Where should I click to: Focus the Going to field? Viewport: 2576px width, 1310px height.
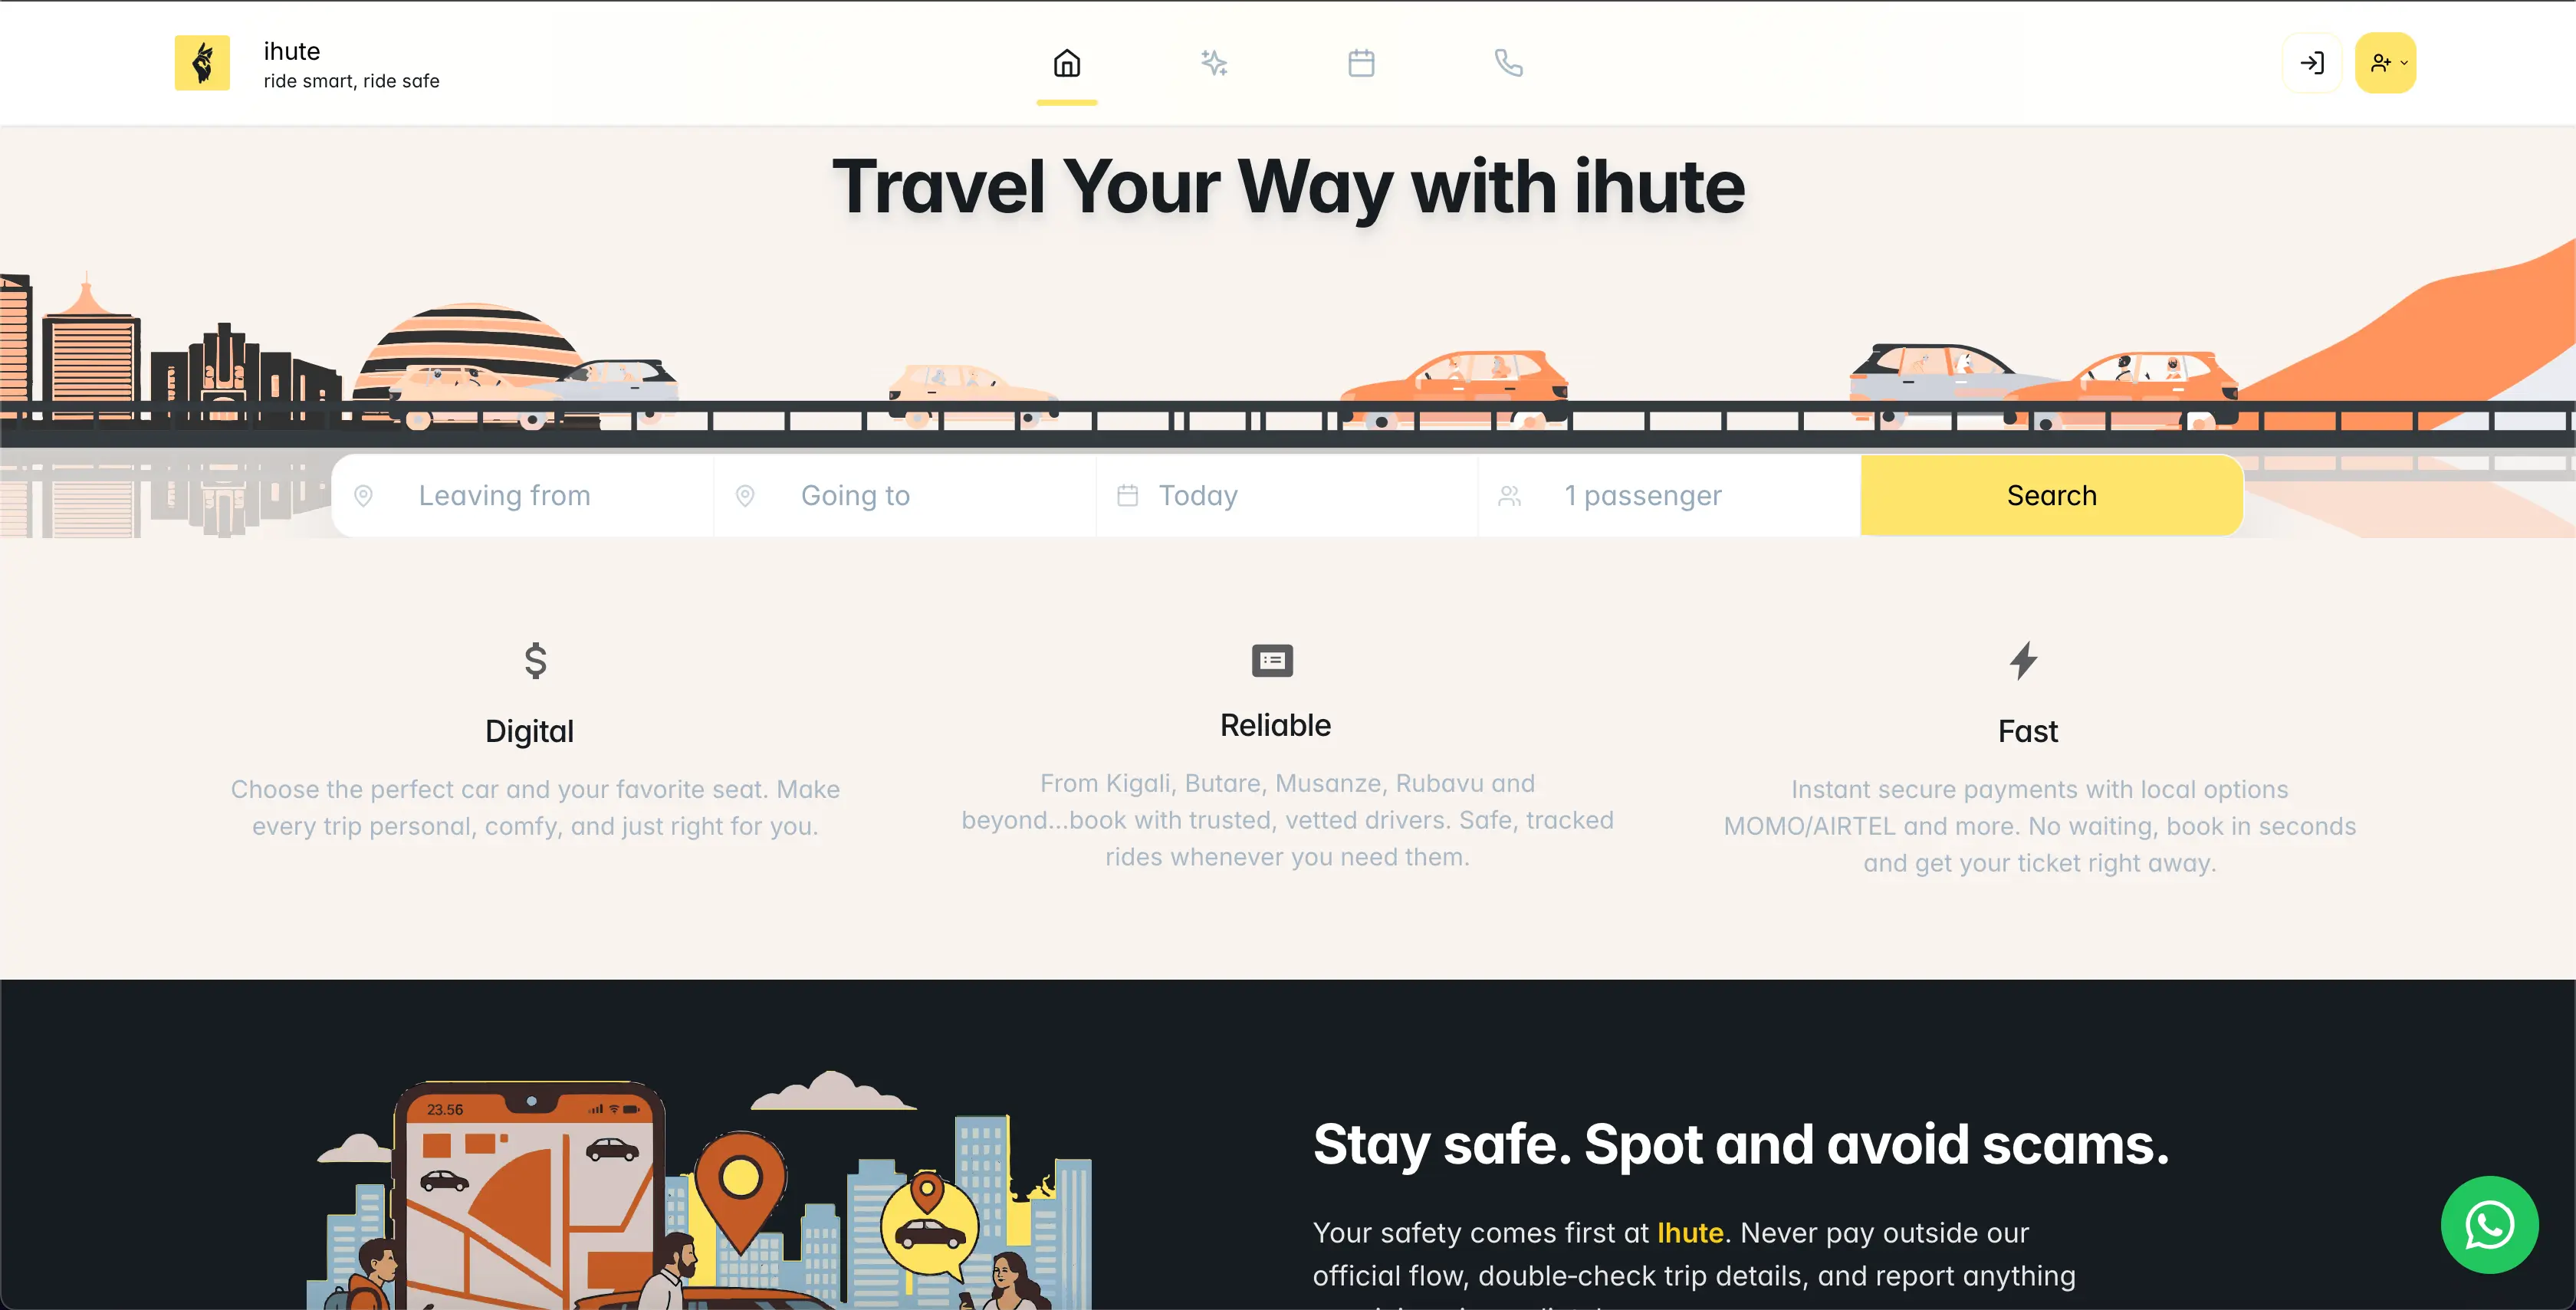click(905, 496)
